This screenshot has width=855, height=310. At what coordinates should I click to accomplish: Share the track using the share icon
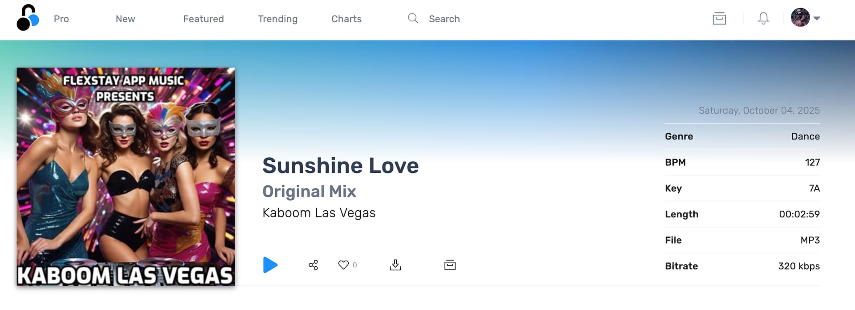pos(313,265)
